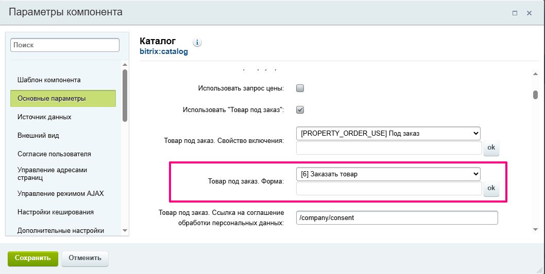This screenshot has width=545, height=274.
Task: Click the Сохранить button
Action: [32, 258]
